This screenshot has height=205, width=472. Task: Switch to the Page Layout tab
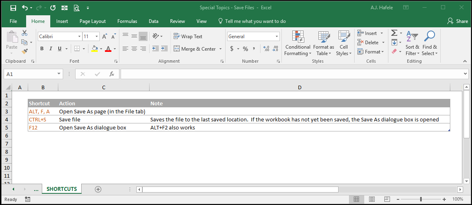point(92,21)
